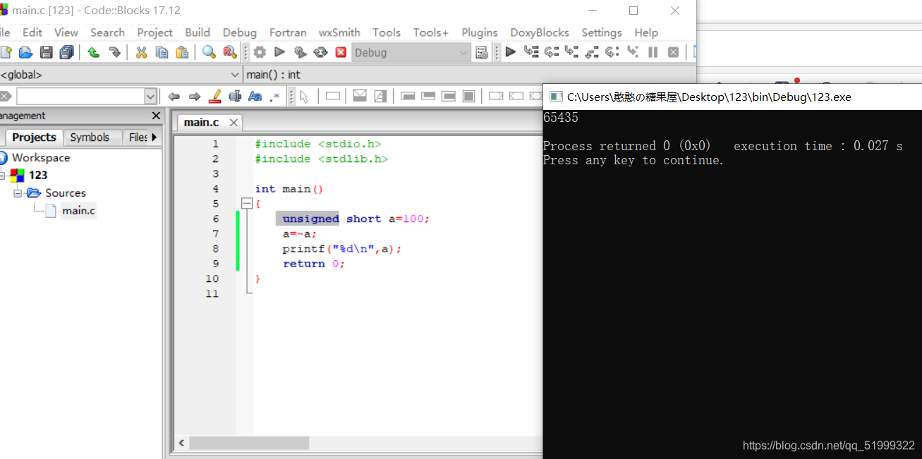Collapse the main function code fold marker

coord(246,204)
